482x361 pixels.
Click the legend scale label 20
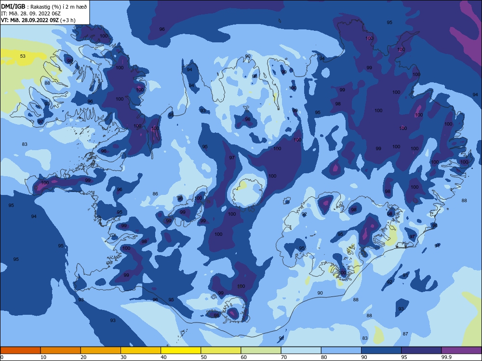(x=83, y=357)
